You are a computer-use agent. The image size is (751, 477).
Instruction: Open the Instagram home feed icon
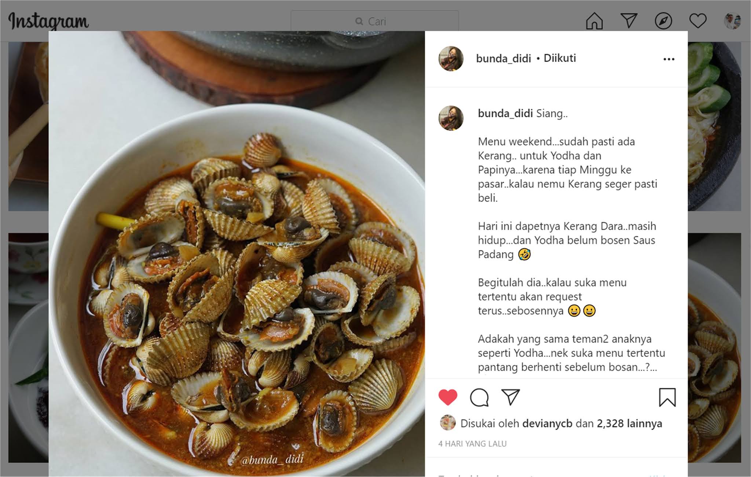[594, 21]
